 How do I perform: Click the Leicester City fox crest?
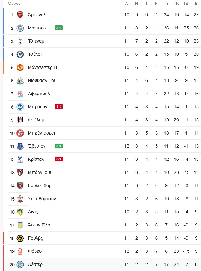(20, 264)
